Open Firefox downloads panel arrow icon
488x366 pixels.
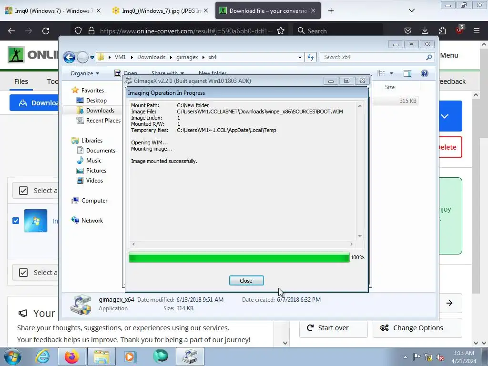point(425,30)
